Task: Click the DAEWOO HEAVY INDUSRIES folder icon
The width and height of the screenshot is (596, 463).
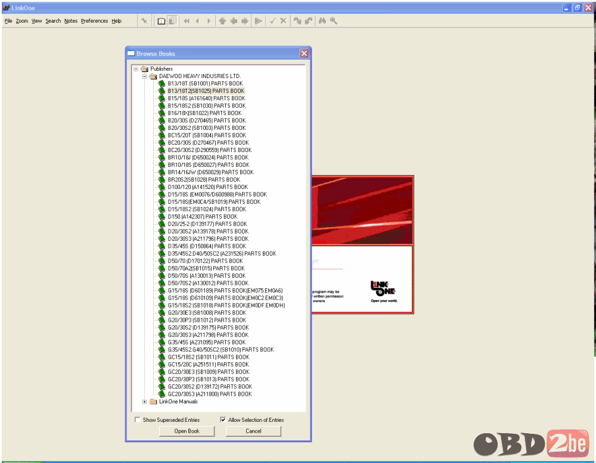Action: point(153,76)
